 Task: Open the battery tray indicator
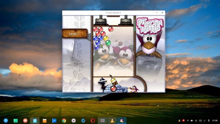[200, 121]
